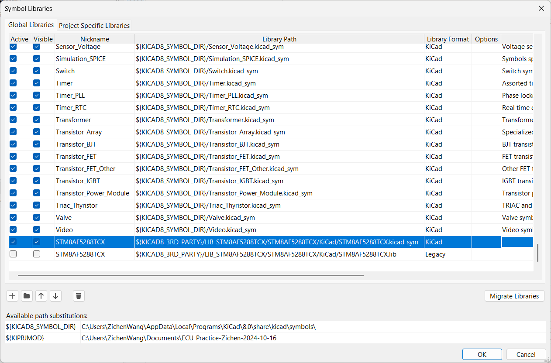Close the Symbol Libraries dialog window
Viewport: 551px width, 363px height.
(x=541, y=8)
